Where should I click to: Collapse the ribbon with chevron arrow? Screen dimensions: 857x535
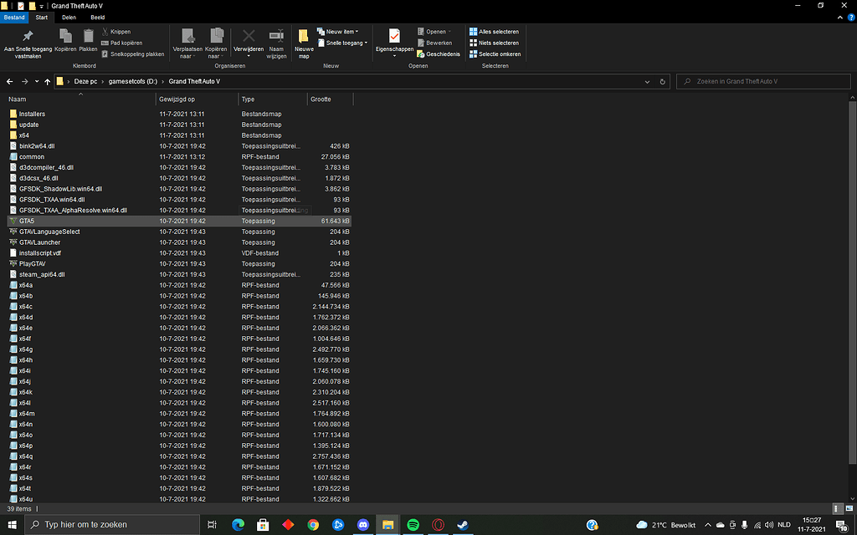[x=840, y=18]
